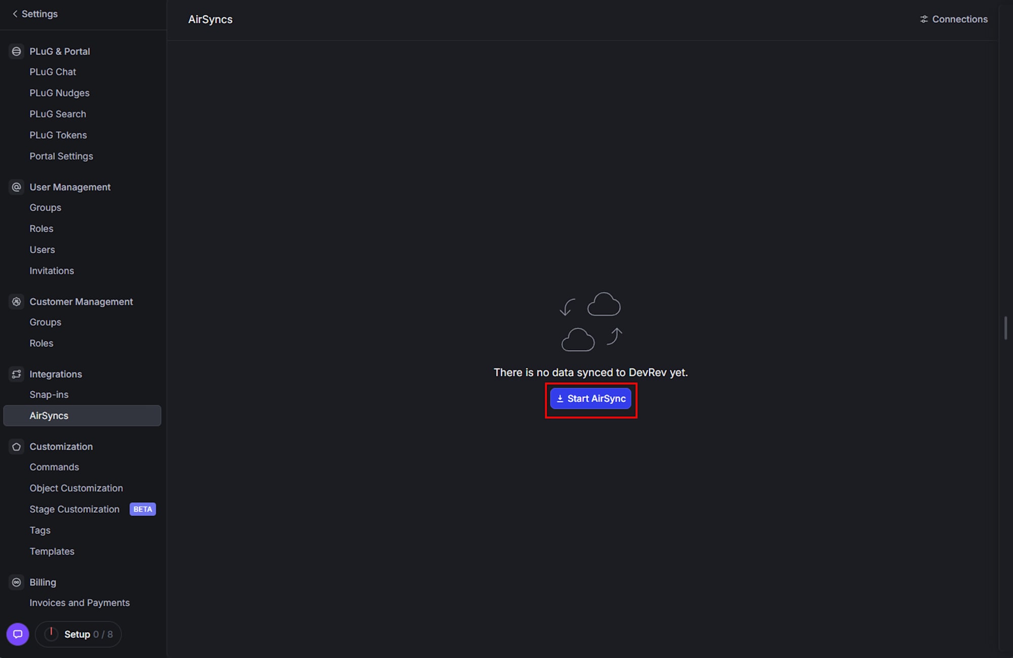1013x658 pixels.
Task: Open Stage Customization with BETA badge
Action: tap(74, 509)
